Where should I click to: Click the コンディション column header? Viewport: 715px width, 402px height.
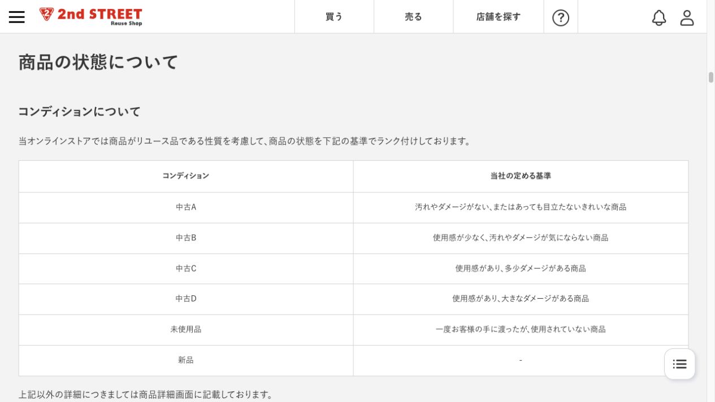coord(186,176)
